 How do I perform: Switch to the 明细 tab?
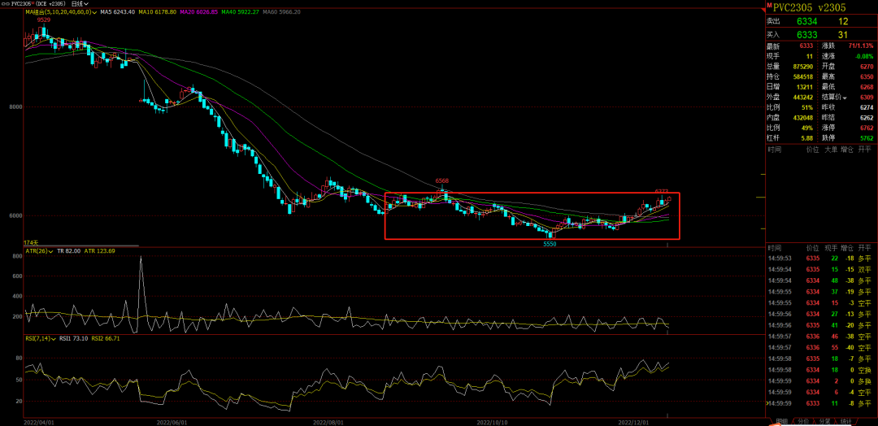782,421
